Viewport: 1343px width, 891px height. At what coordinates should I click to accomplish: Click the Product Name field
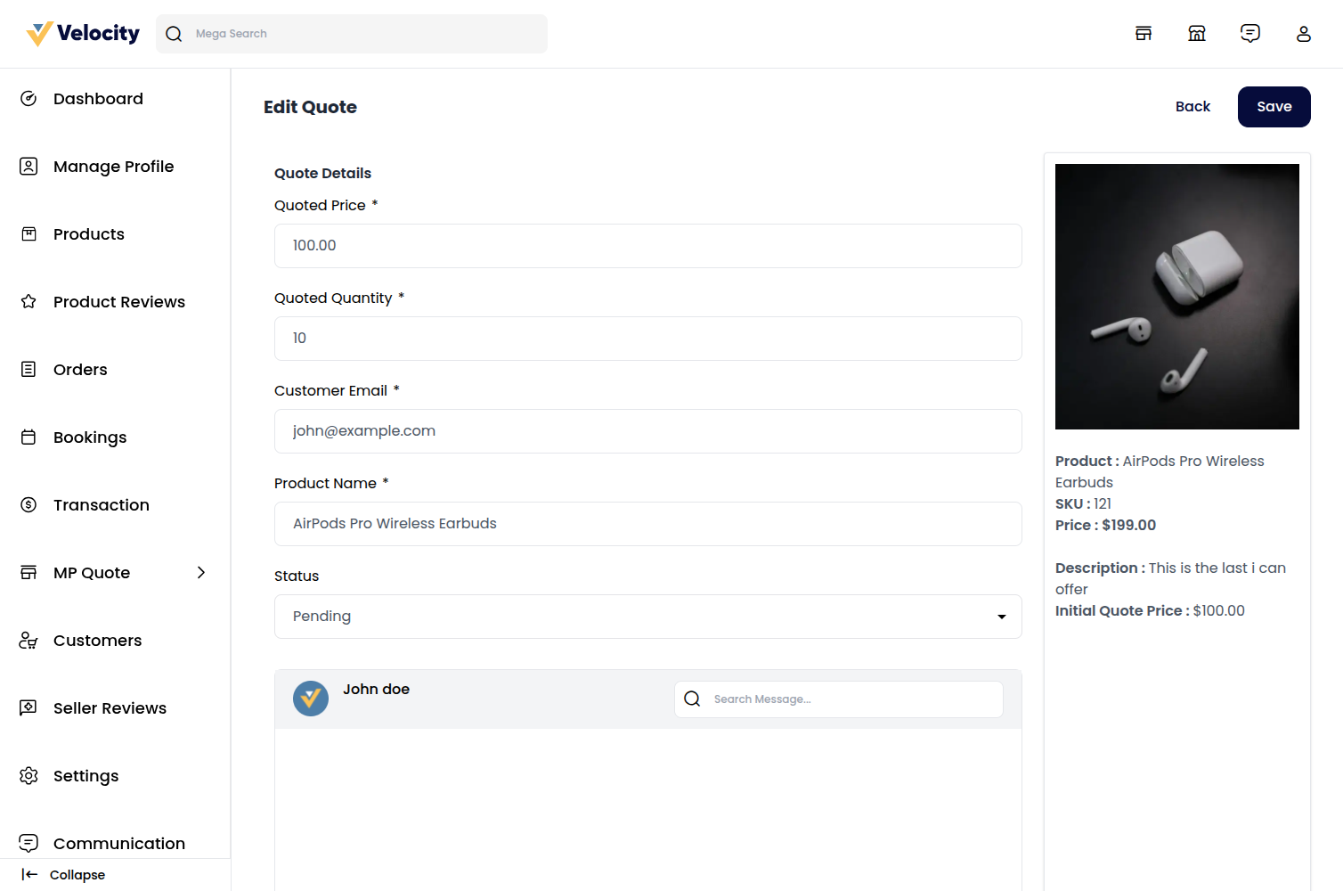648,524
